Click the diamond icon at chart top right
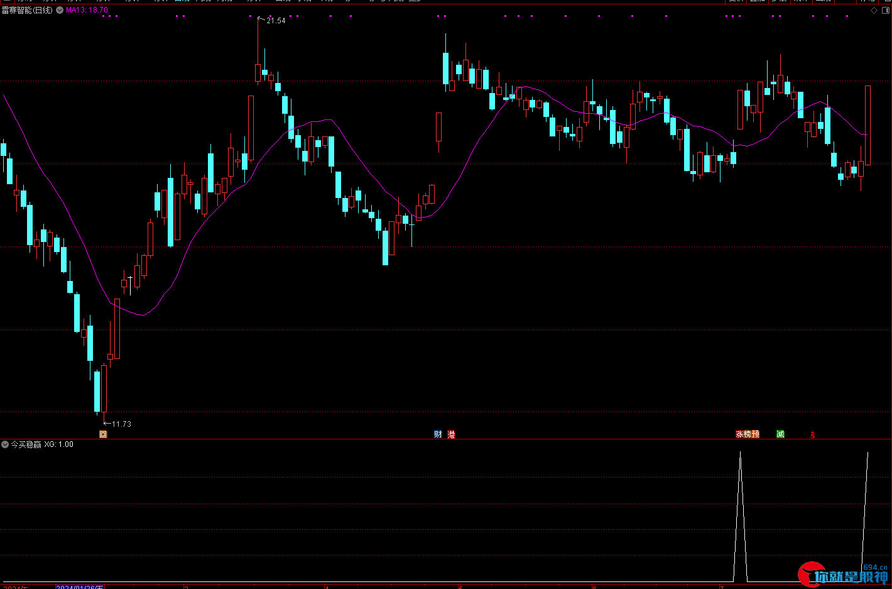 874,10
